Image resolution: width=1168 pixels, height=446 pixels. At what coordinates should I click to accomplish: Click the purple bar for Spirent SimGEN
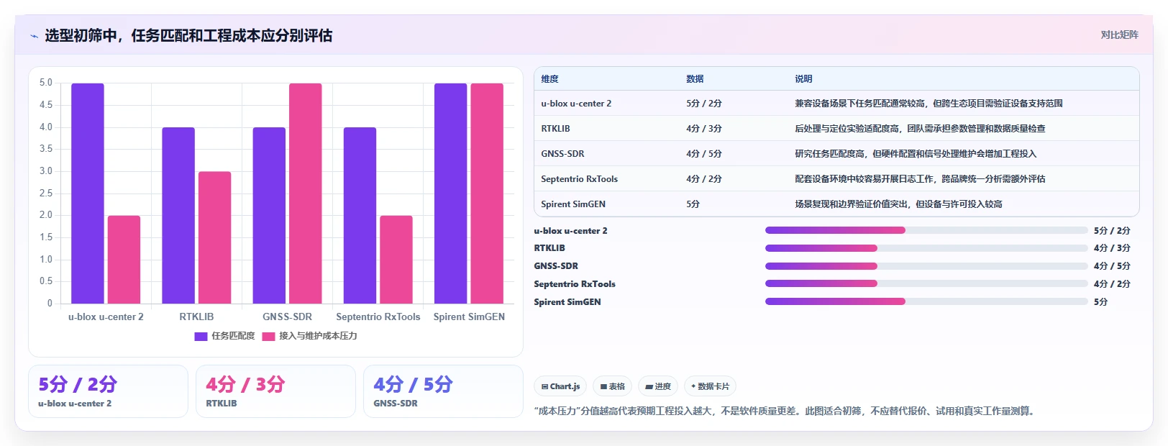[450, 194]
